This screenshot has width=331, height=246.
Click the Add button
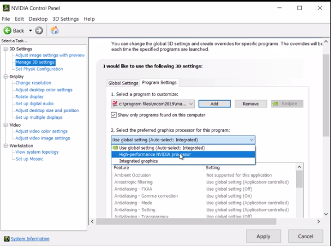pos(214,104)
